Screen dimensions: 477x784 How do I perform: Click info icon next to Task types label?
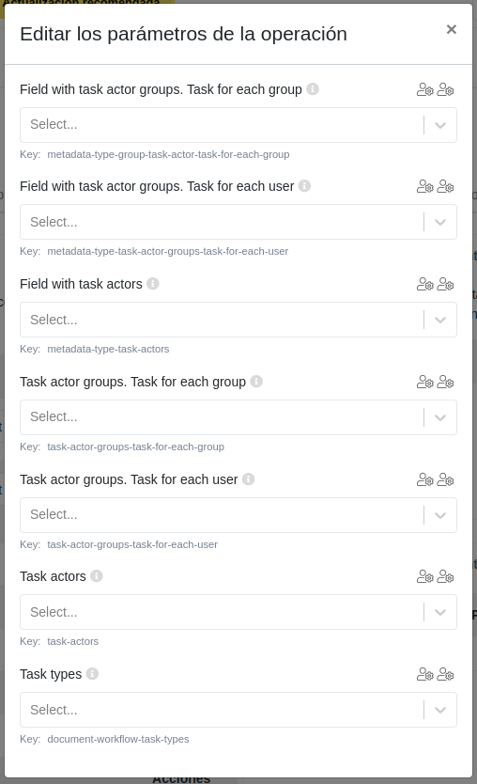[x=92, y=673]
